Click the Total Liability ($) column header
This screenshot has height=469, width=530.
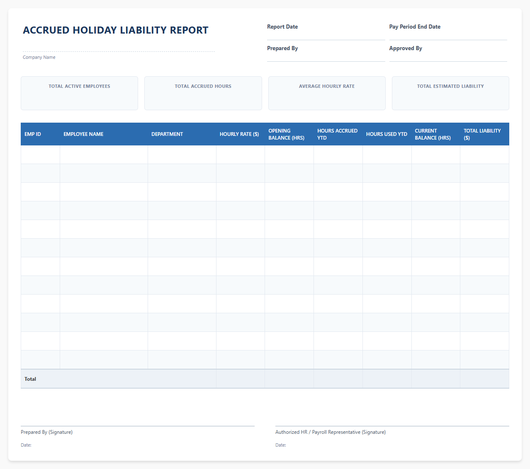coord(485,134)
